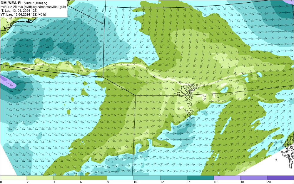Click the legend scale label '10'
The height and width of the screenshot is (184, 294).
(135, 182)
